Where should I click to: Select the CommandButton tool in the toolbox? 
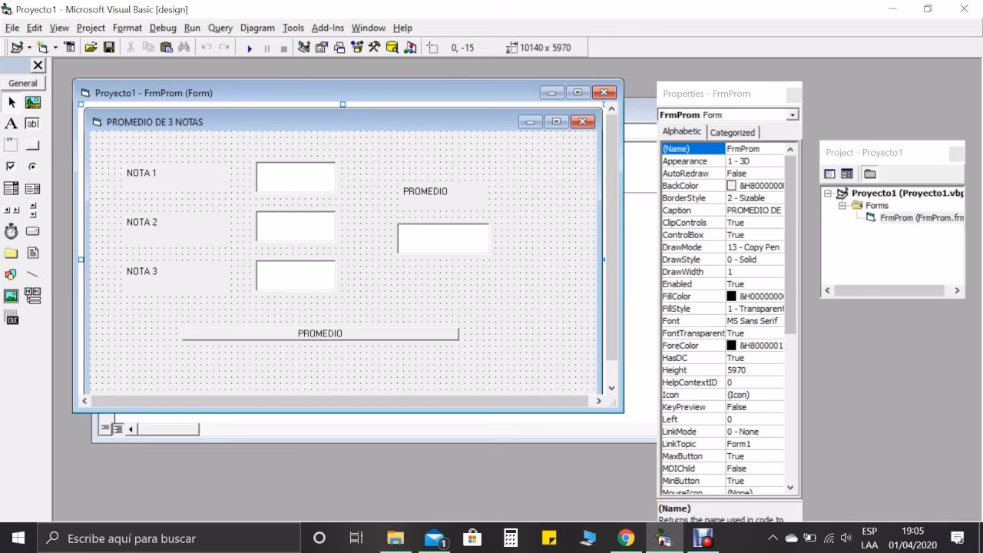pyautogui.click(x=32, y=145)
